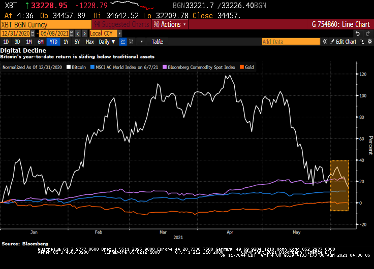Click the 'Source: Bloomberg' text
374x269 pixels.
click(25, 244)
